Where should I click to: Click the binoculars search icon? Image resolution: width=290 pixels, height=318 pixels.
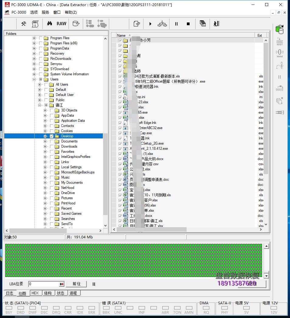(x=50, y=24)
